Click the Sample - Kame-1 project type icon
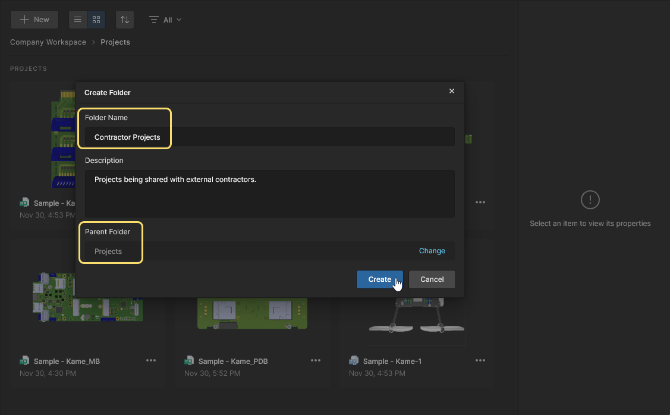This screenshot has width=670, height=415. 354,361
